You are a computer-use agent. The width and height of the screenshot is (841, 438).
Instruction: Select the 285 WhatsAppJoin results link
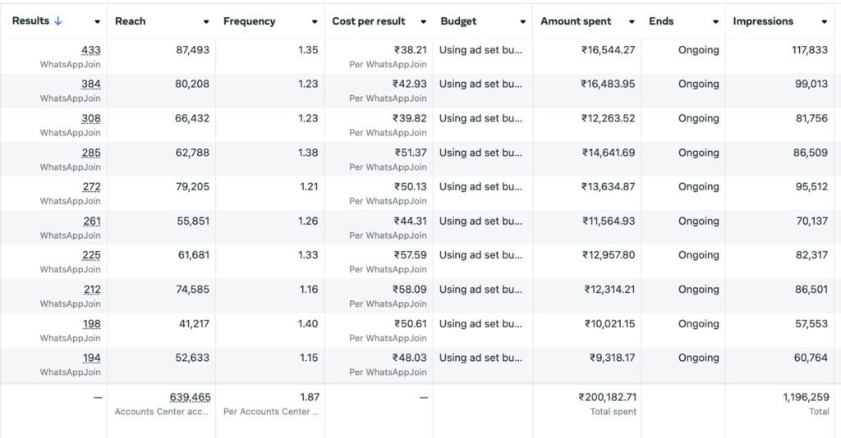[x=91, y=153]
